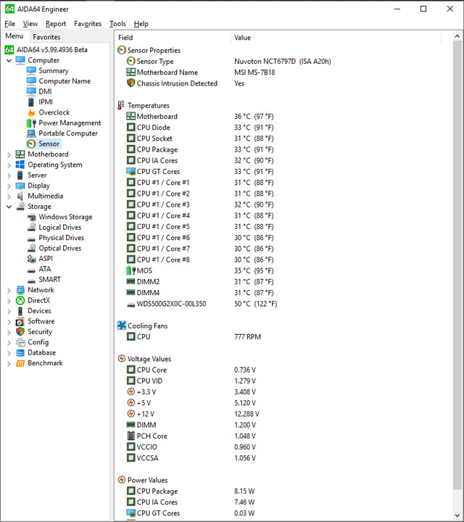The height and width of the screenshot is (522, 464).
Task: Click the Network icon in tree
Action: (20, 290)
